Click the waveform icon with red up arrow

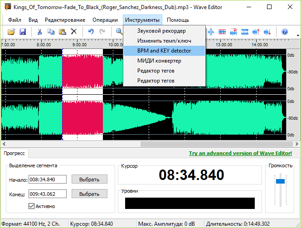[x=256, y=32]
